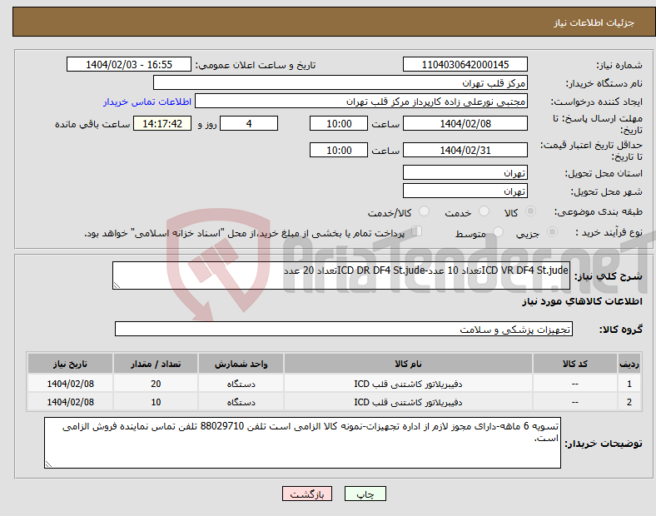Select the کالا/خدمت radio button
This screenshot has height=516, width=656.
(424, 211)
